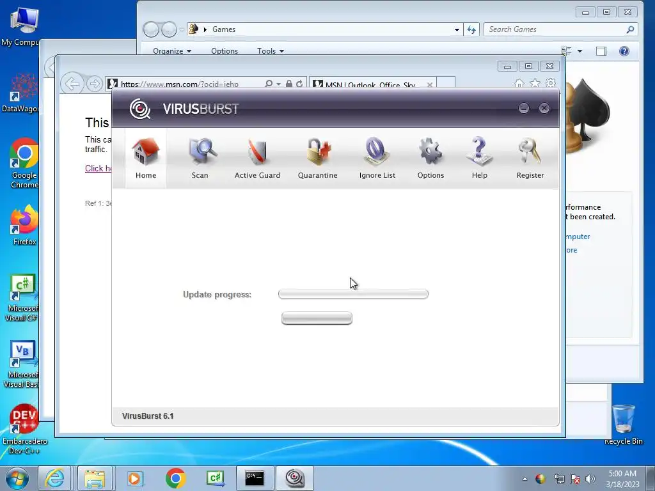Click the blue help icon in Games
The height and width of the screenshot is (491, 655).
(624, 51)
